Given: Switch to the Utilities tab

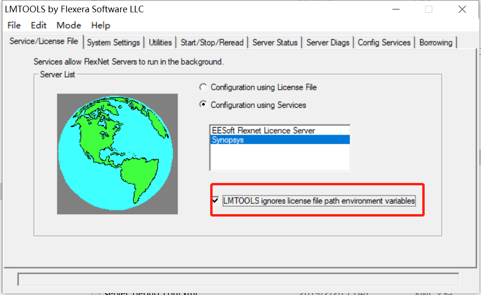Looking at the screenshot, I should 160,43.
